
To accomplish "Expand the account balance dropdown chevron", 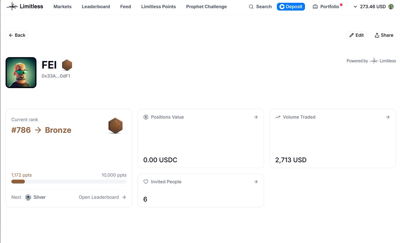I will (355, 7).
